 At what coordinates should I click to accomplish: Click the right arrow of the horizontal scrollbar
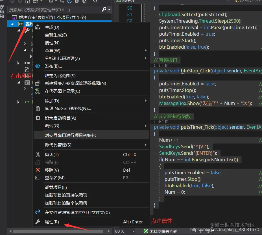click(x=109, y=231)
